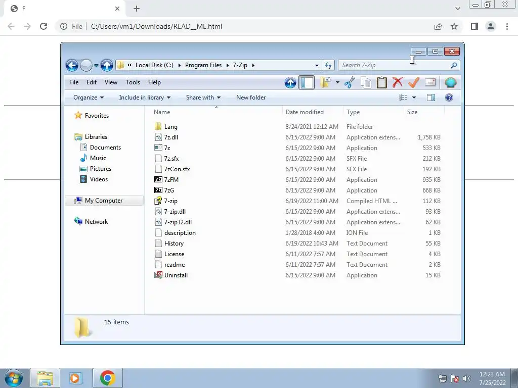Open Windows Start menu orb
Screen dimensions: 518x388
(x=13, y=378)
